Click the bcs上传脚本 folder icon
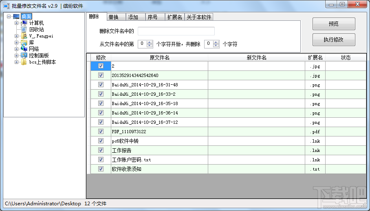 [x=24, y=62]
